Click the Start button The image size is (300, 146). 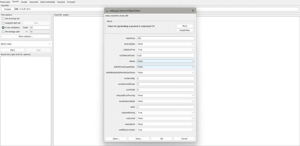tap(13, 50)
